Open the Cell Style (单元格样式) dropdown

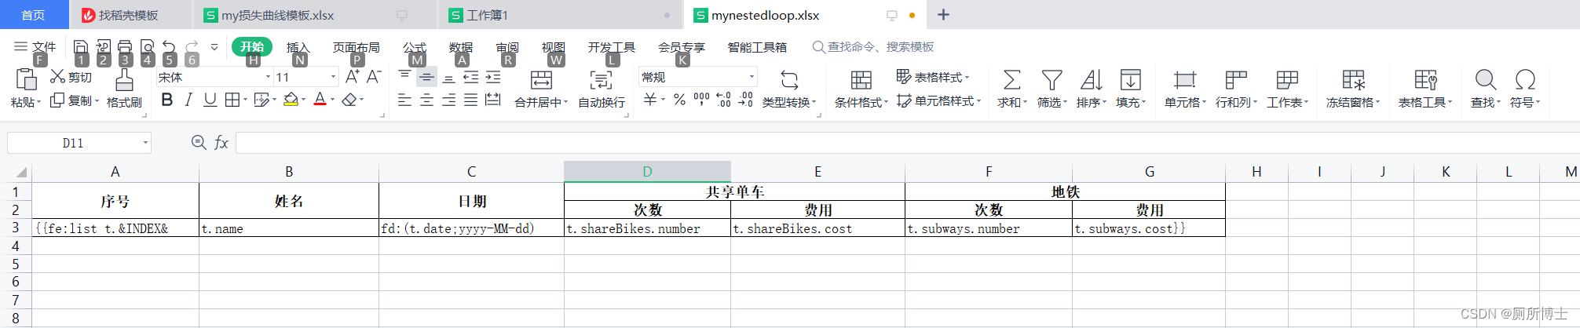(x=939, y=100)
